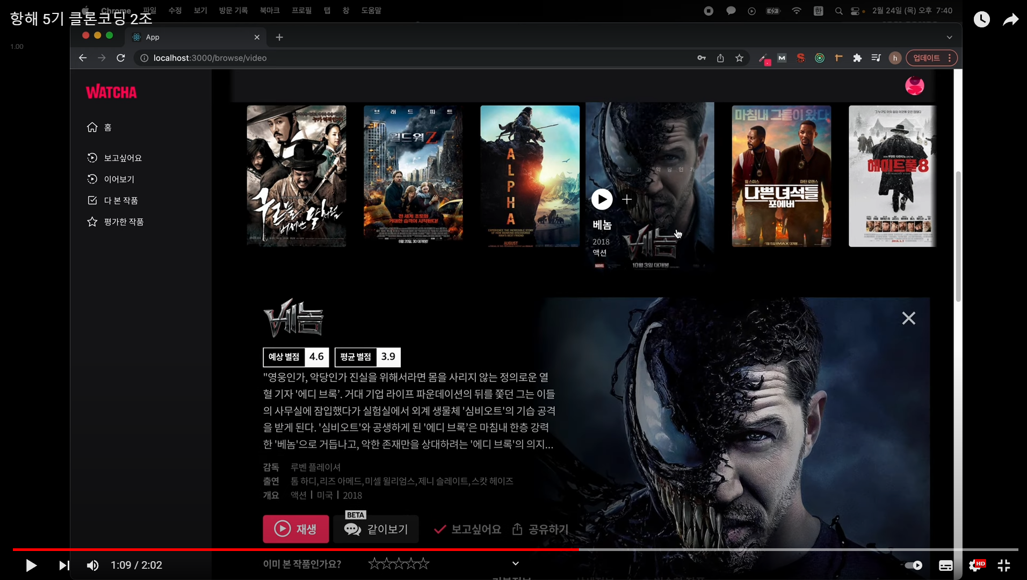Open a new browser tab
This screenshot has height=580, width=1027.
279,37
